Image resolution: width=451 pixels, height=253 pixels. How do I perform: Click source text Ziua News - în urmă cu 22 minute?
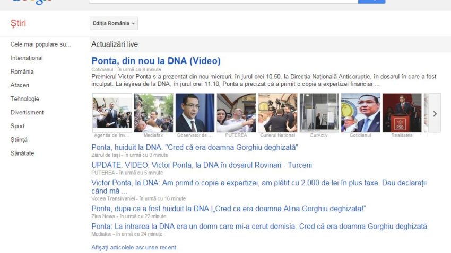(129, 216)
